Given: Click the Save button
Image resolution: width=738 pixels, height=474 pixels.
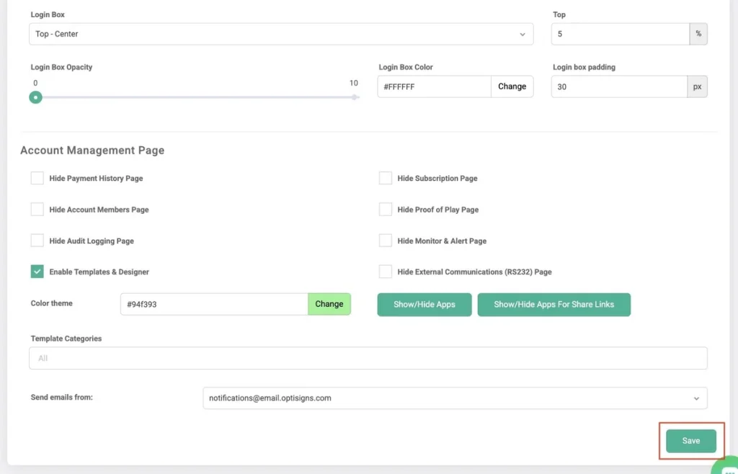Looking at the screenshot, I should [x=690, y=441].
